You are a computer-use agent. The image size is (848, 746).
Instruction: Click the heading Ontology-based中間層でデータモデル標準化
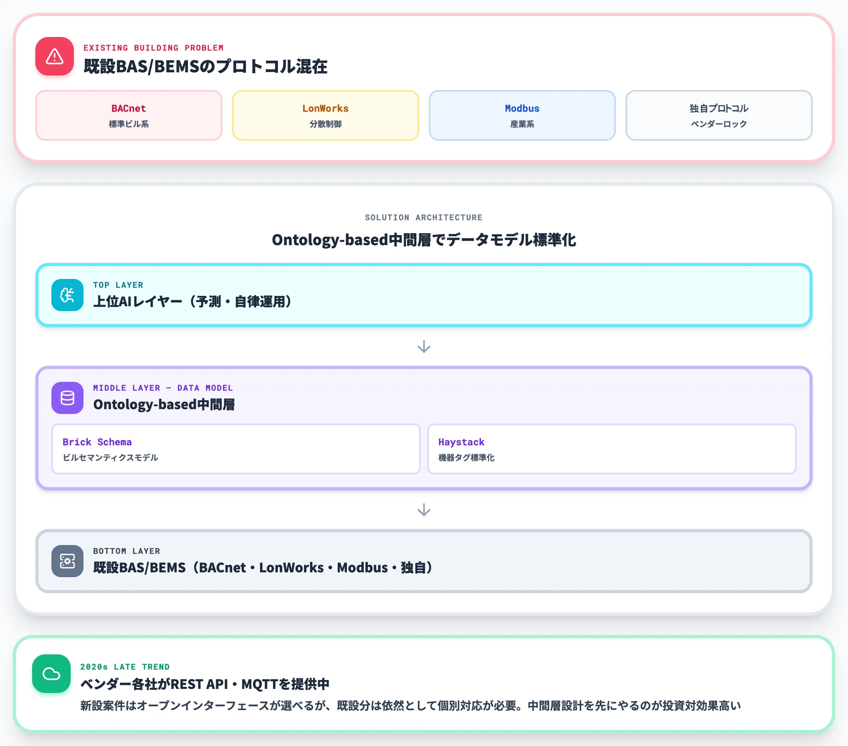[x=424, y=240]
